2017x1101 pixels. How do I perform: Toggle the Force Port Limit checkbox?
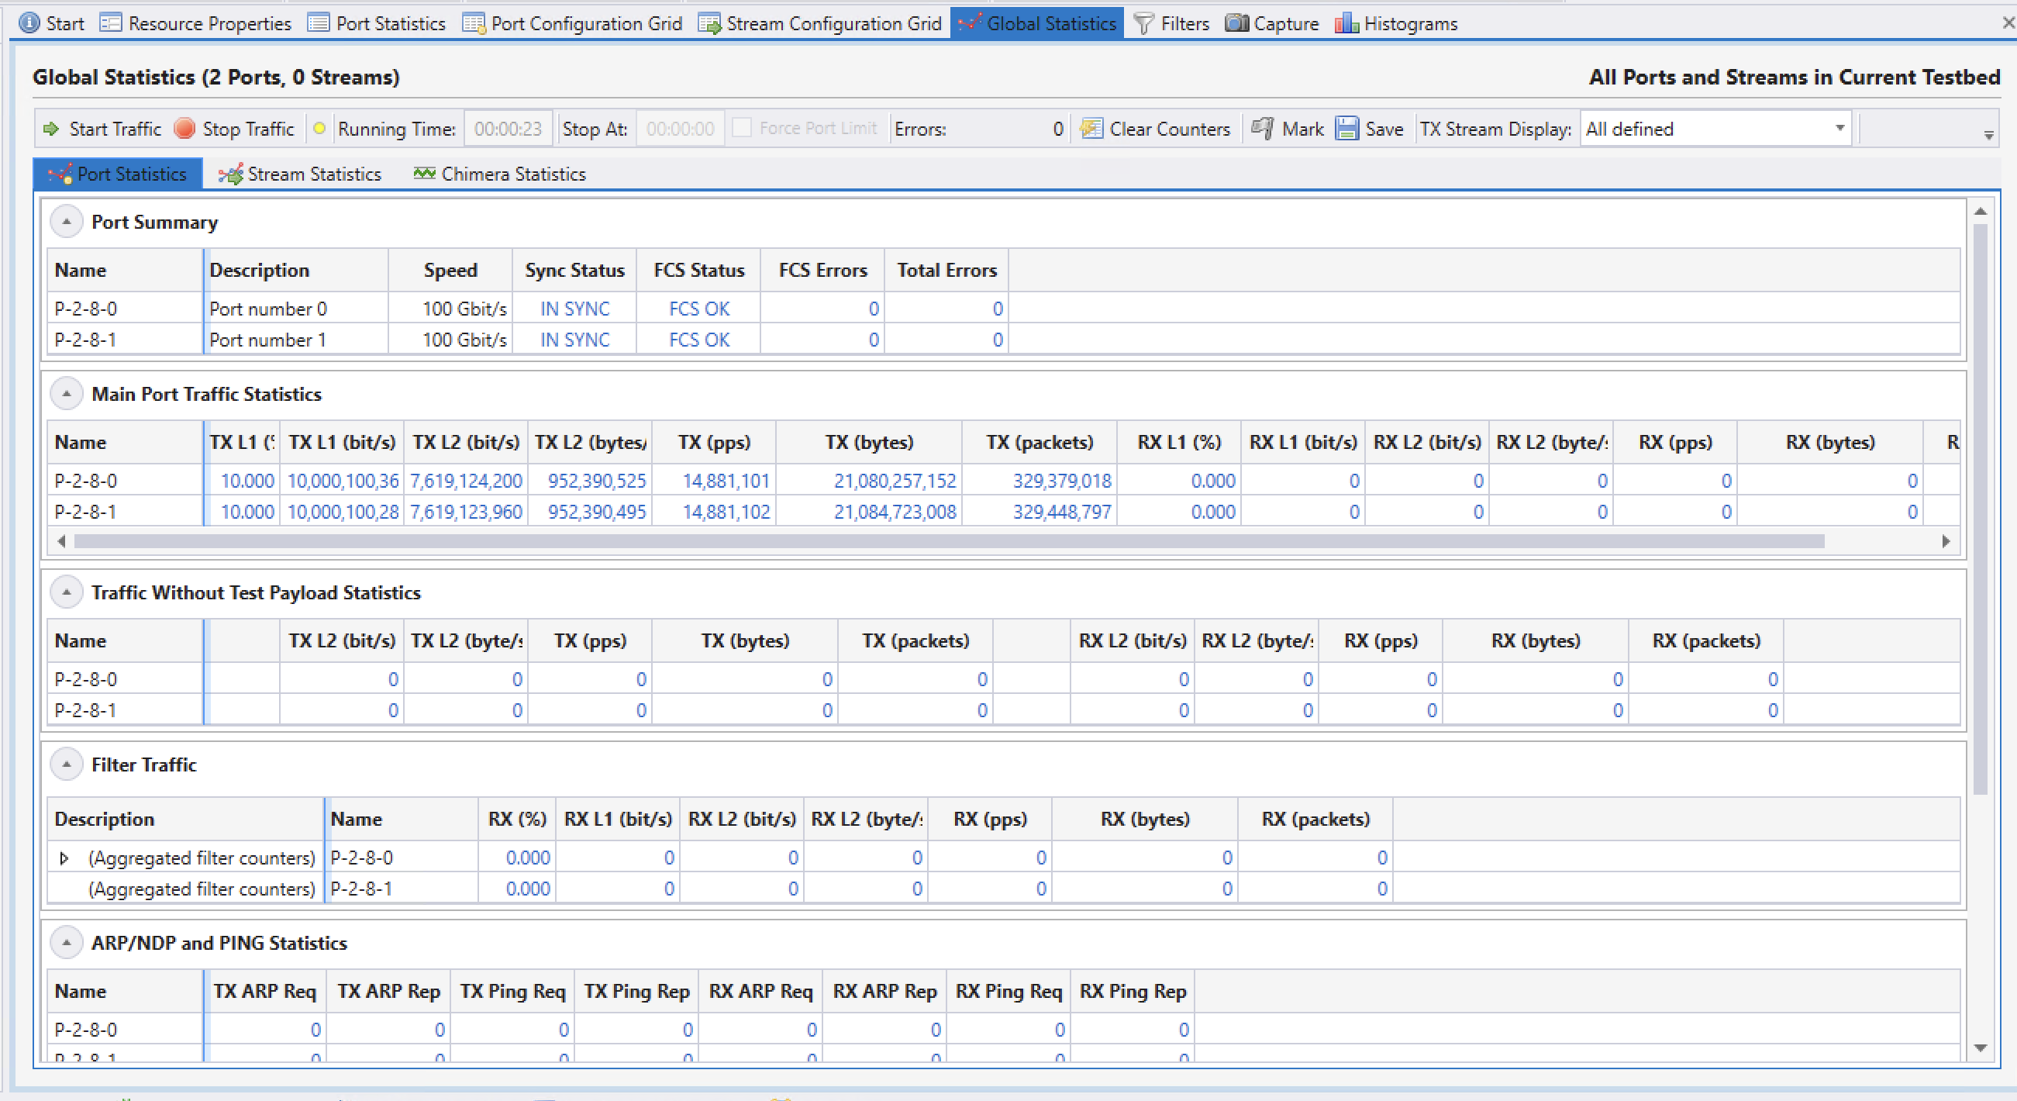(741, 129)
